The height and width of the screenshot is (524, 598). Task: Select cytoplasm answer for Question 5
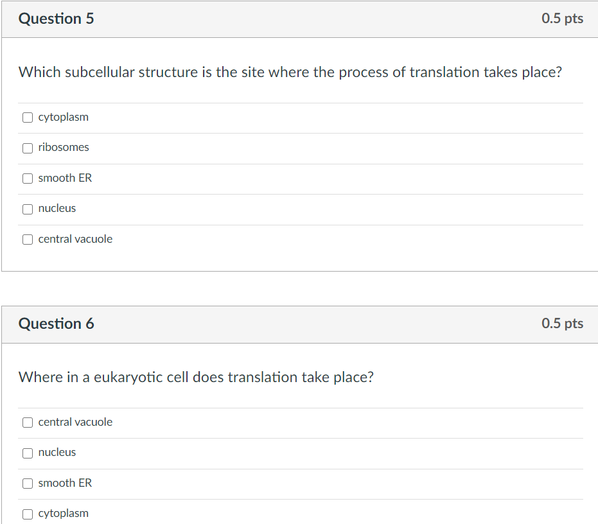[28, 118]
